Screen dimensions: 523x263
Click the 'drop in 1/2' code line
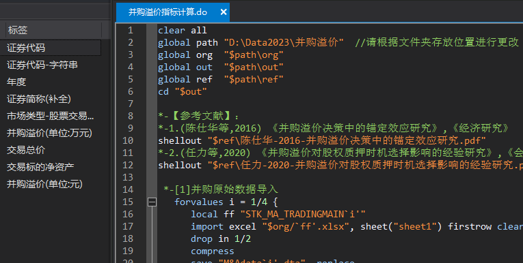pos(220,238)
